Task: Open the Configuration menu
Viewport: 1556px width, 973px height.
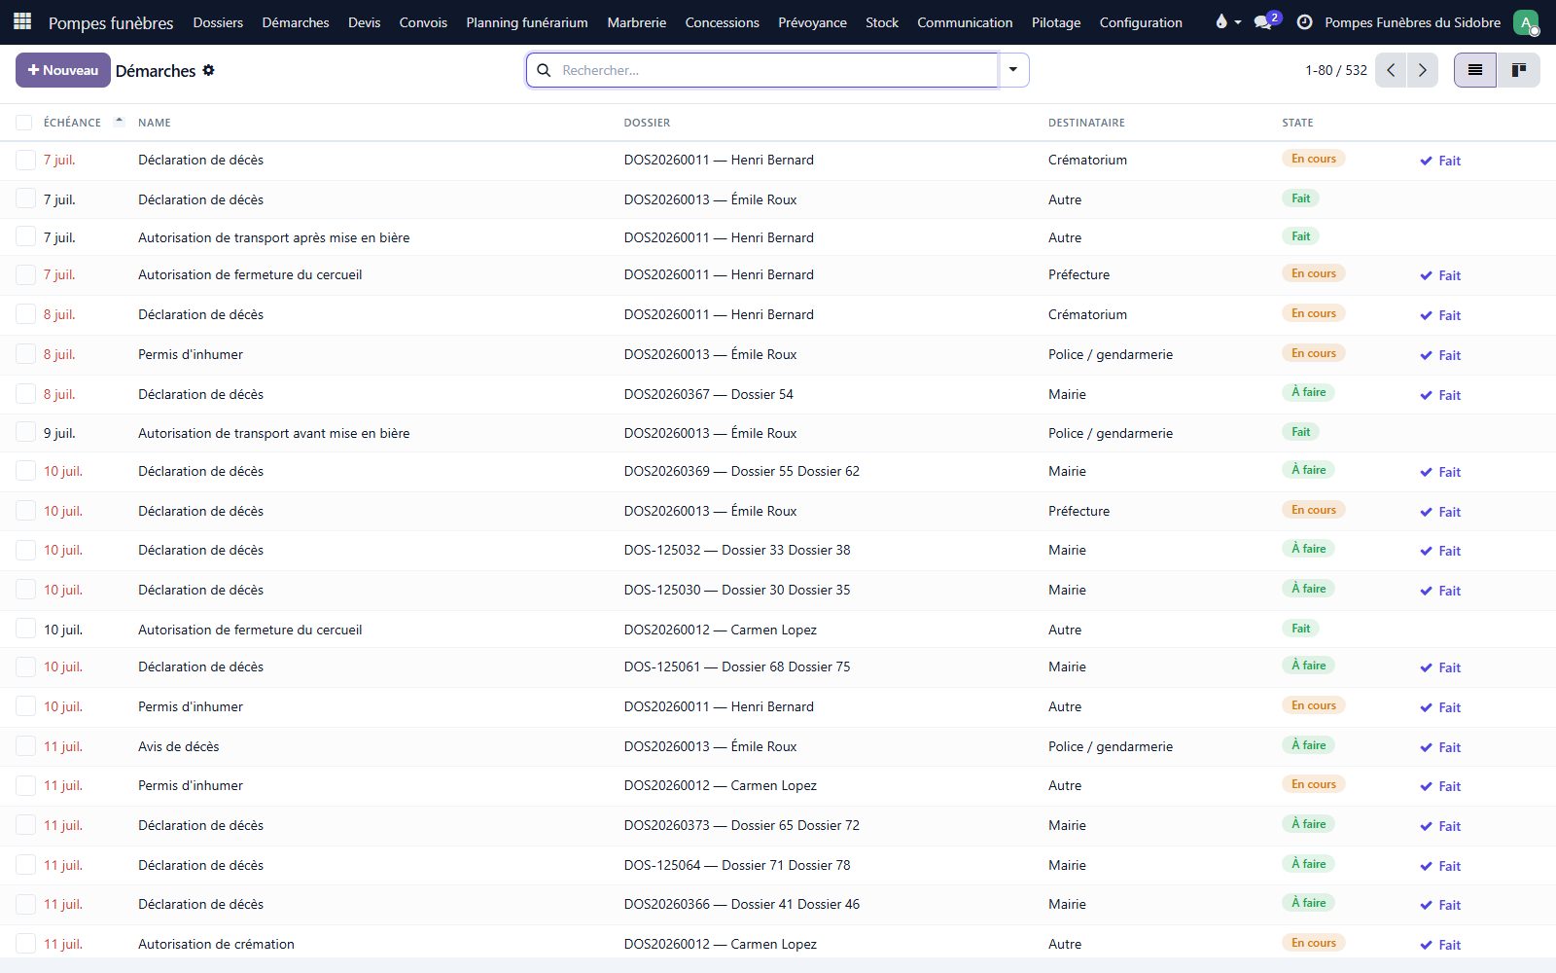Action: coord(1141,22)
